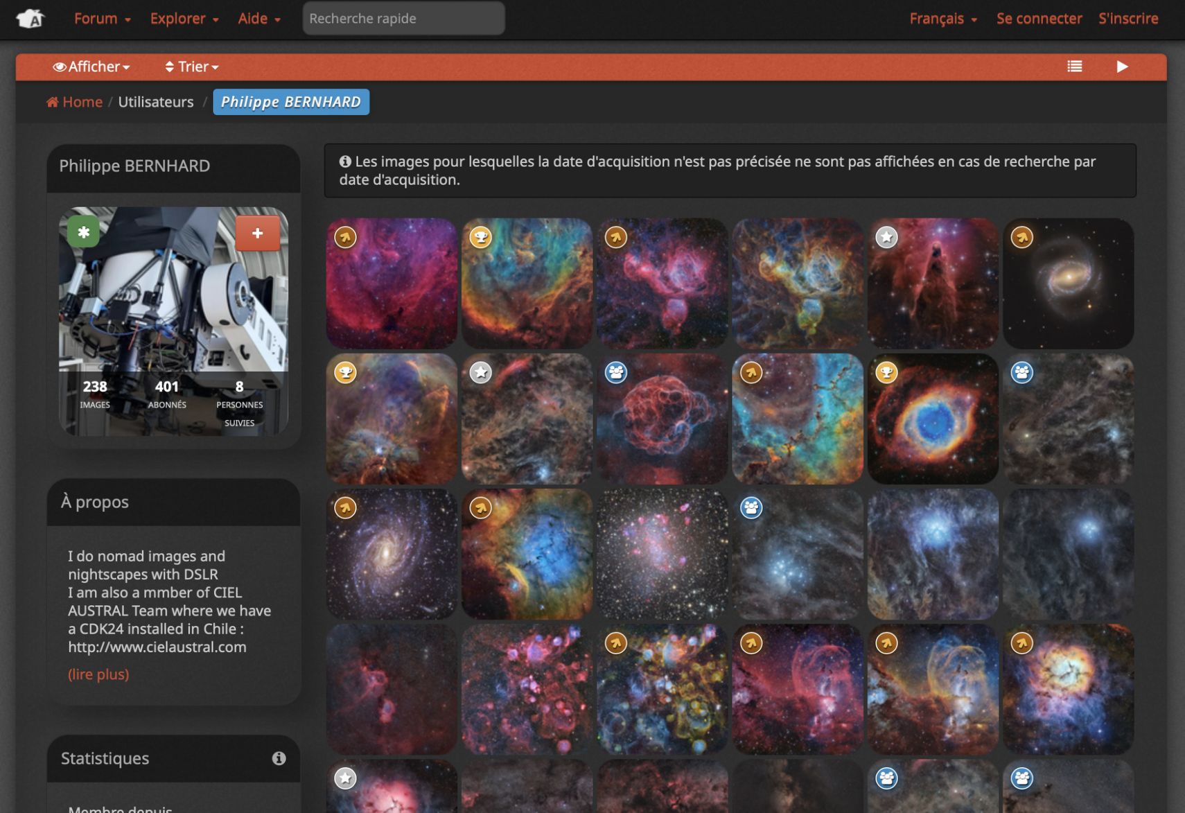This screenshot has height=813, width=1185.
Task: Click the S'inscrire link
Action: pyautogui.click(x=1128, y=19)
